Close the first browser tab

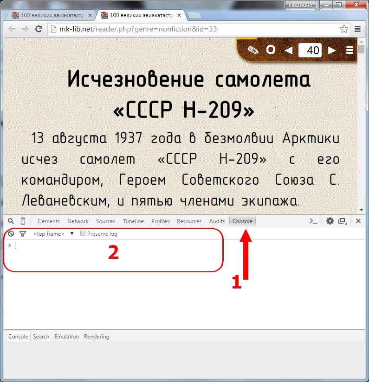pyautogui.click(x=90, y=15)
